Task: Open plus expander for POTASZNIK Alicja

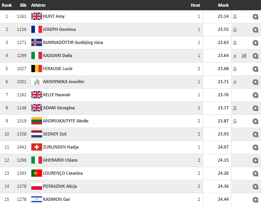Action: coord(255,187)
